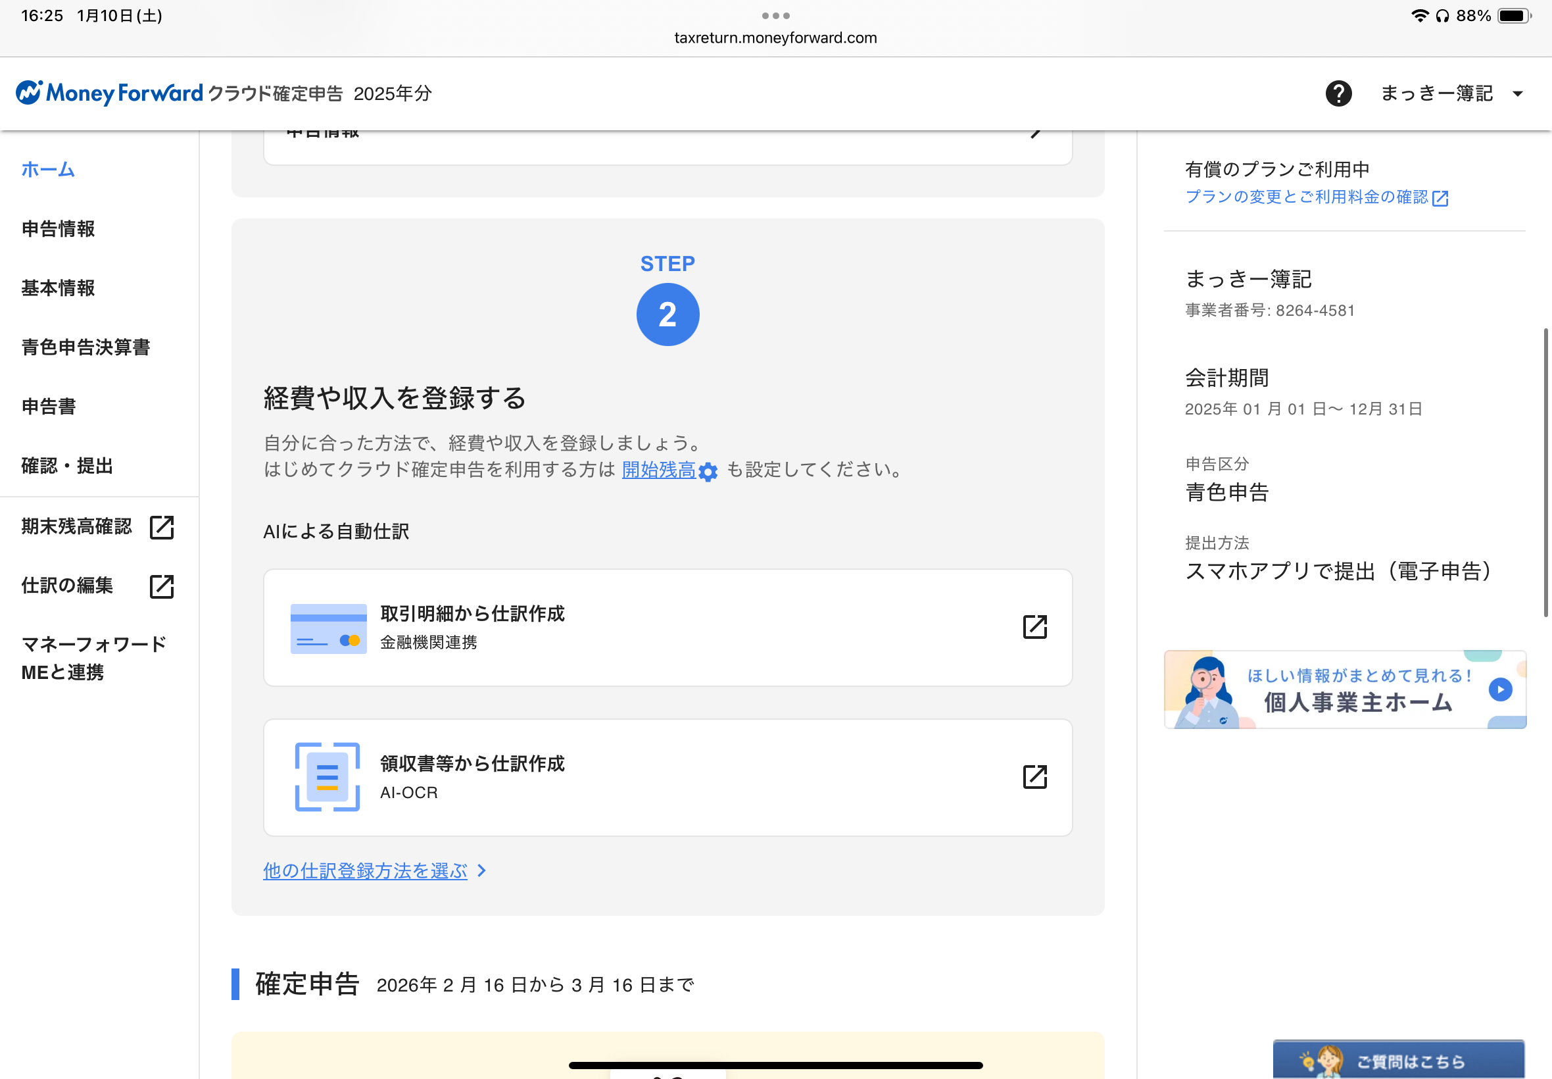Click the 青色申告 filing type value

point(1227,492)
